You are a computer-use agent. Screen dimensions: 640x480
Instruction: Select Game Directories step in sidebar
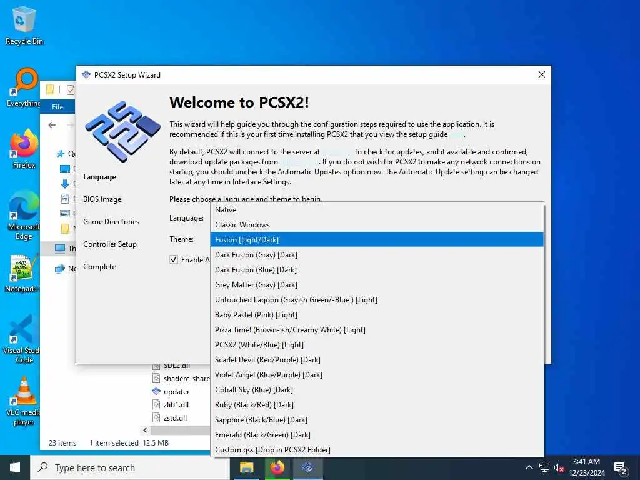tap(111, 222)
